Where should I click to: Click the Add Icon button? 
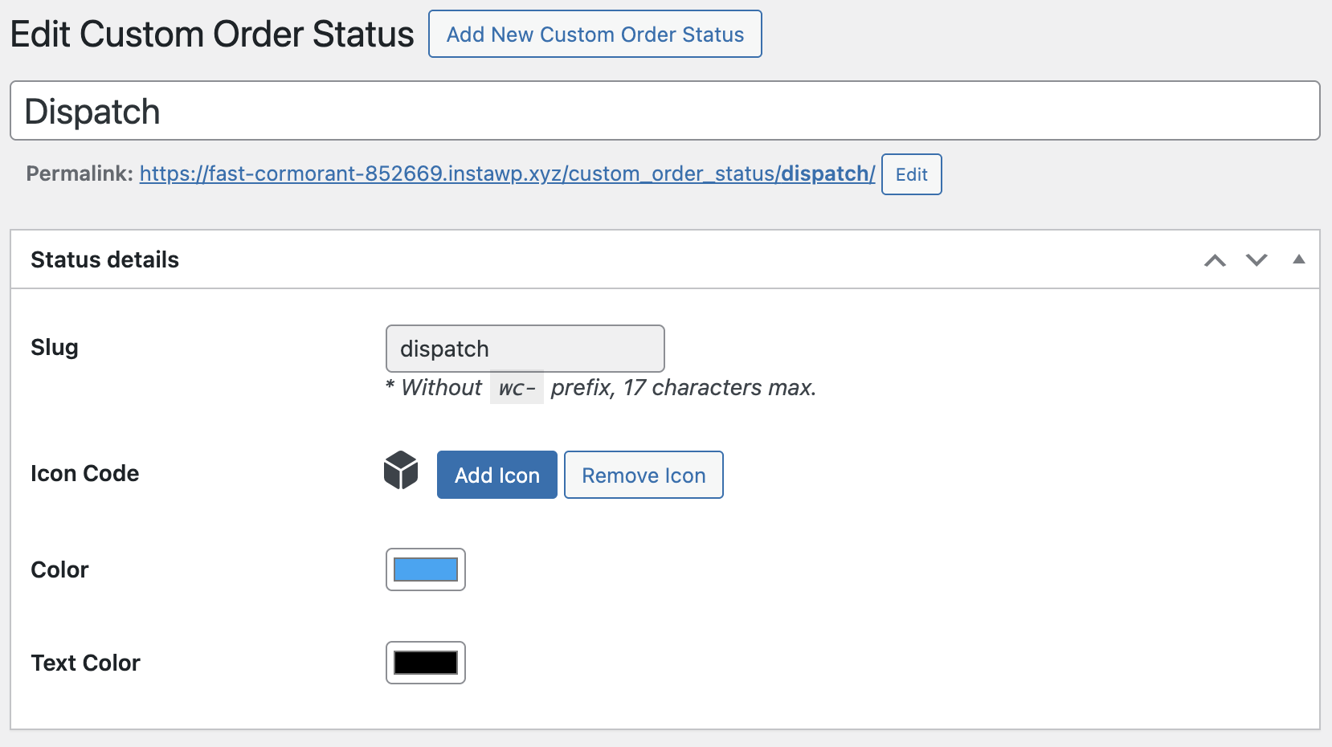(497, 475)
